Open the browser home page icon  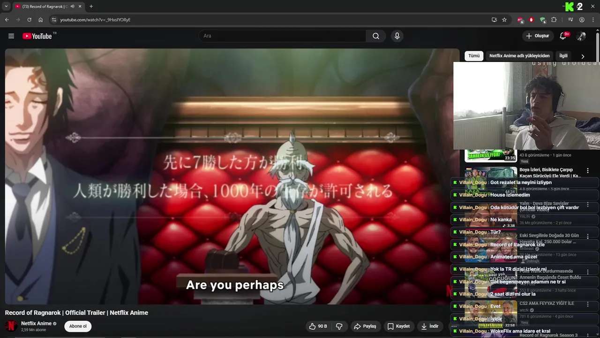pos(40,20)
